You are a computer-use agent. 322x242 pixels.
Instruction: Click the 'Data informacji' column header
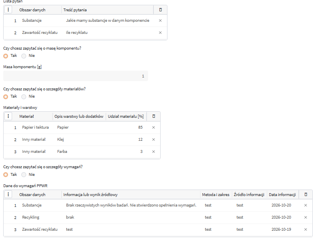point(283,195)
